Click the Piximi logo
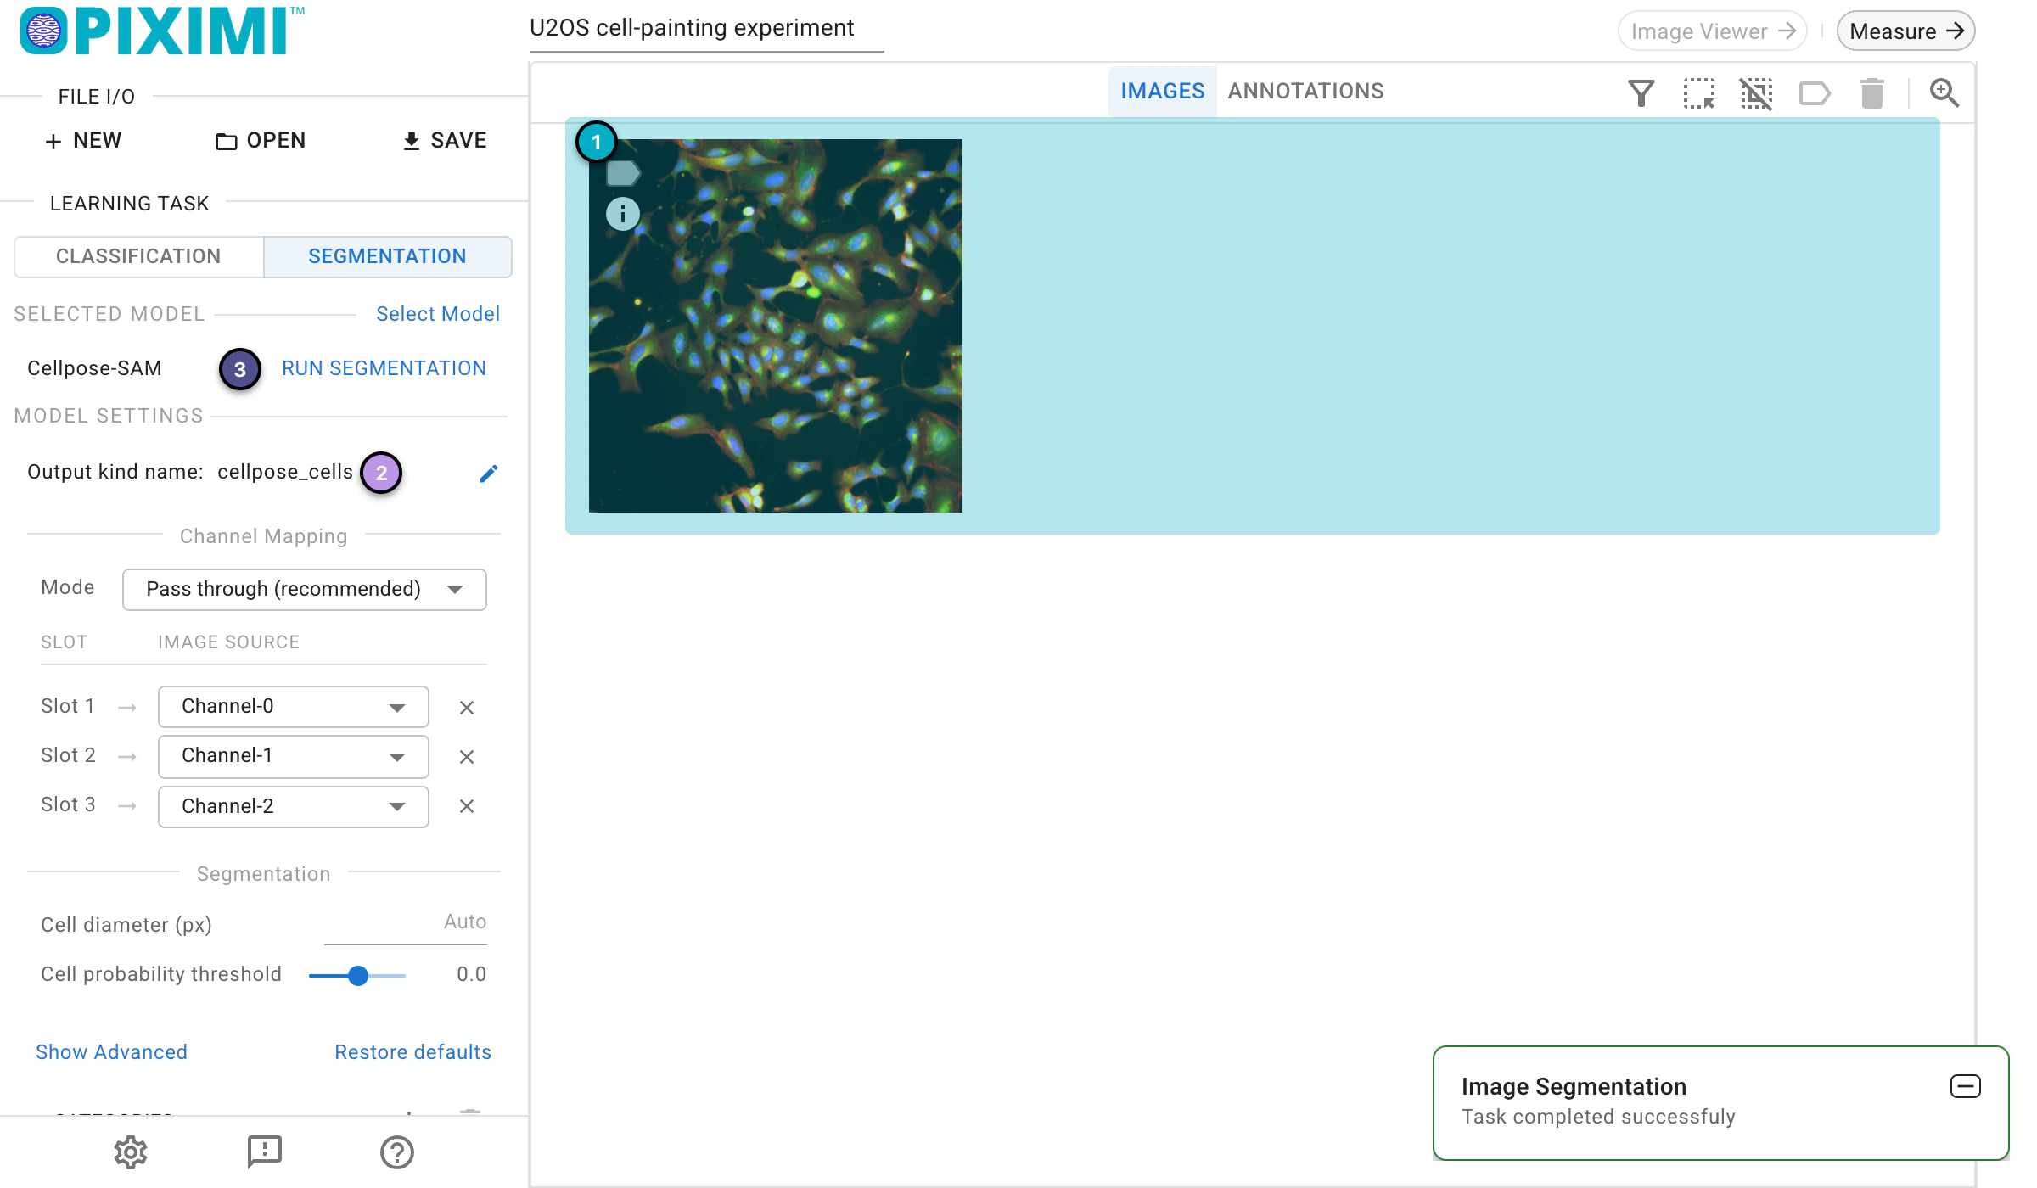2037x1188 pixels. [161, 31]
